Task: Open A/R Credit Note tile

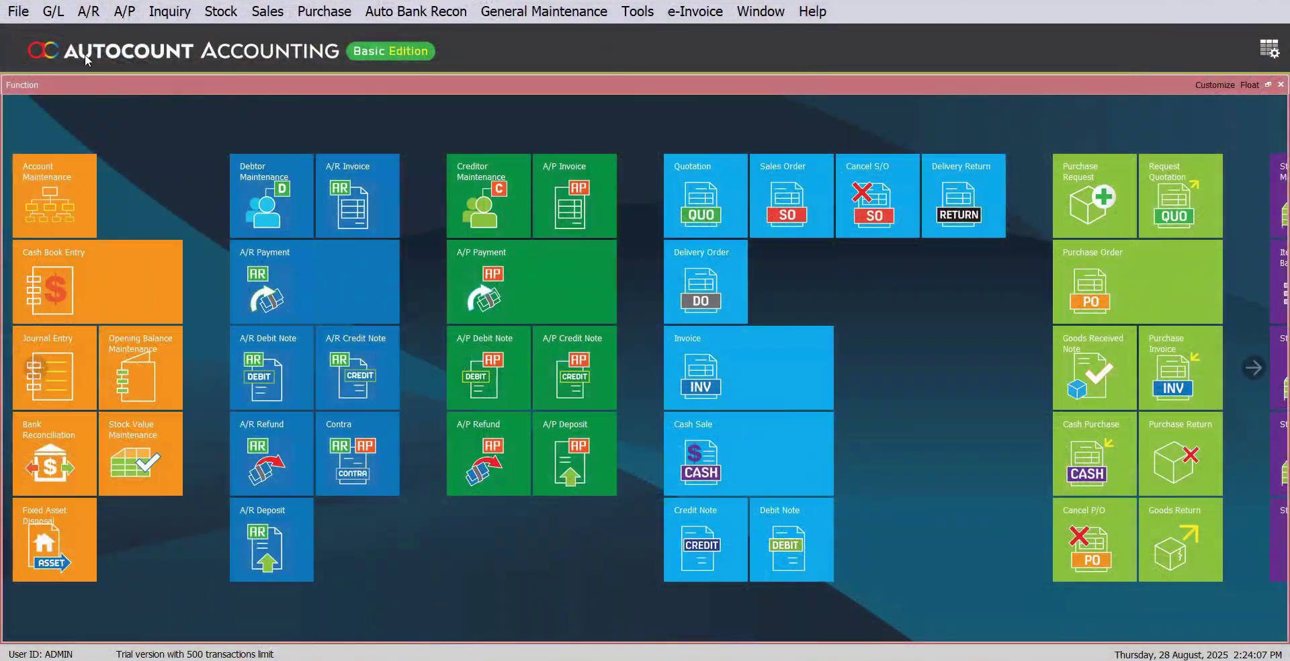Action: tap(357, 367)
